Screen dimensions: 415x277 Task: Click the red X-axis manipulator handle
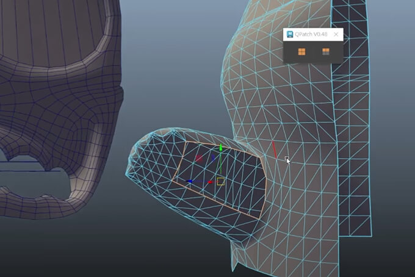pyautogui.click(x=210, y=182)
